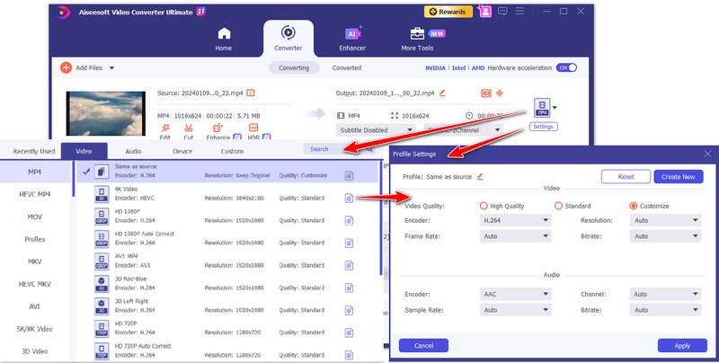
Task: Choose the HD 1080P preset icon
Action: (x=102, y=217)
